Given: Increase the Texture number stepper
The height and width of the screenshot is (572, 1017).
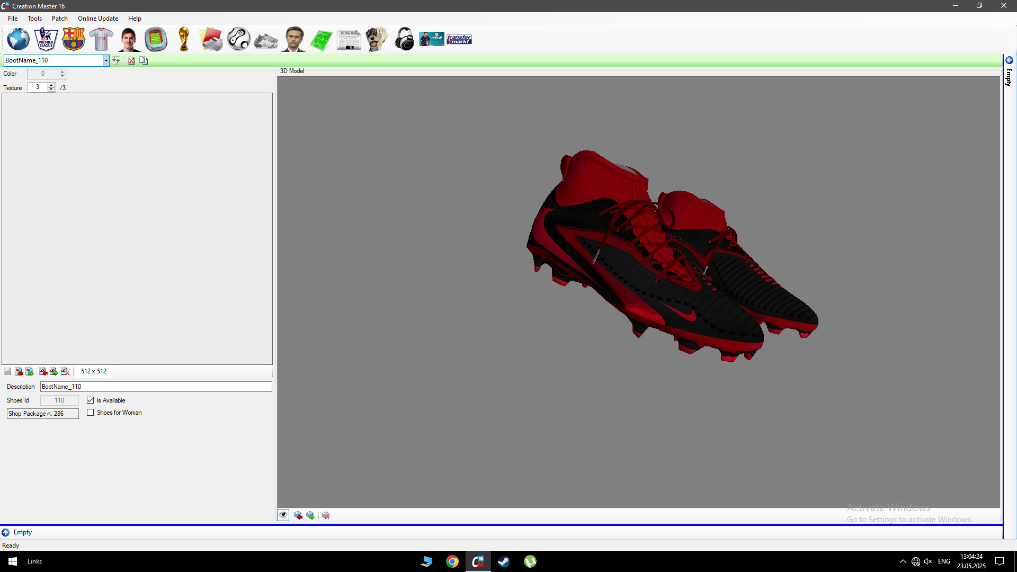Looking at the screenshot, I should click(x=51, y=85).
